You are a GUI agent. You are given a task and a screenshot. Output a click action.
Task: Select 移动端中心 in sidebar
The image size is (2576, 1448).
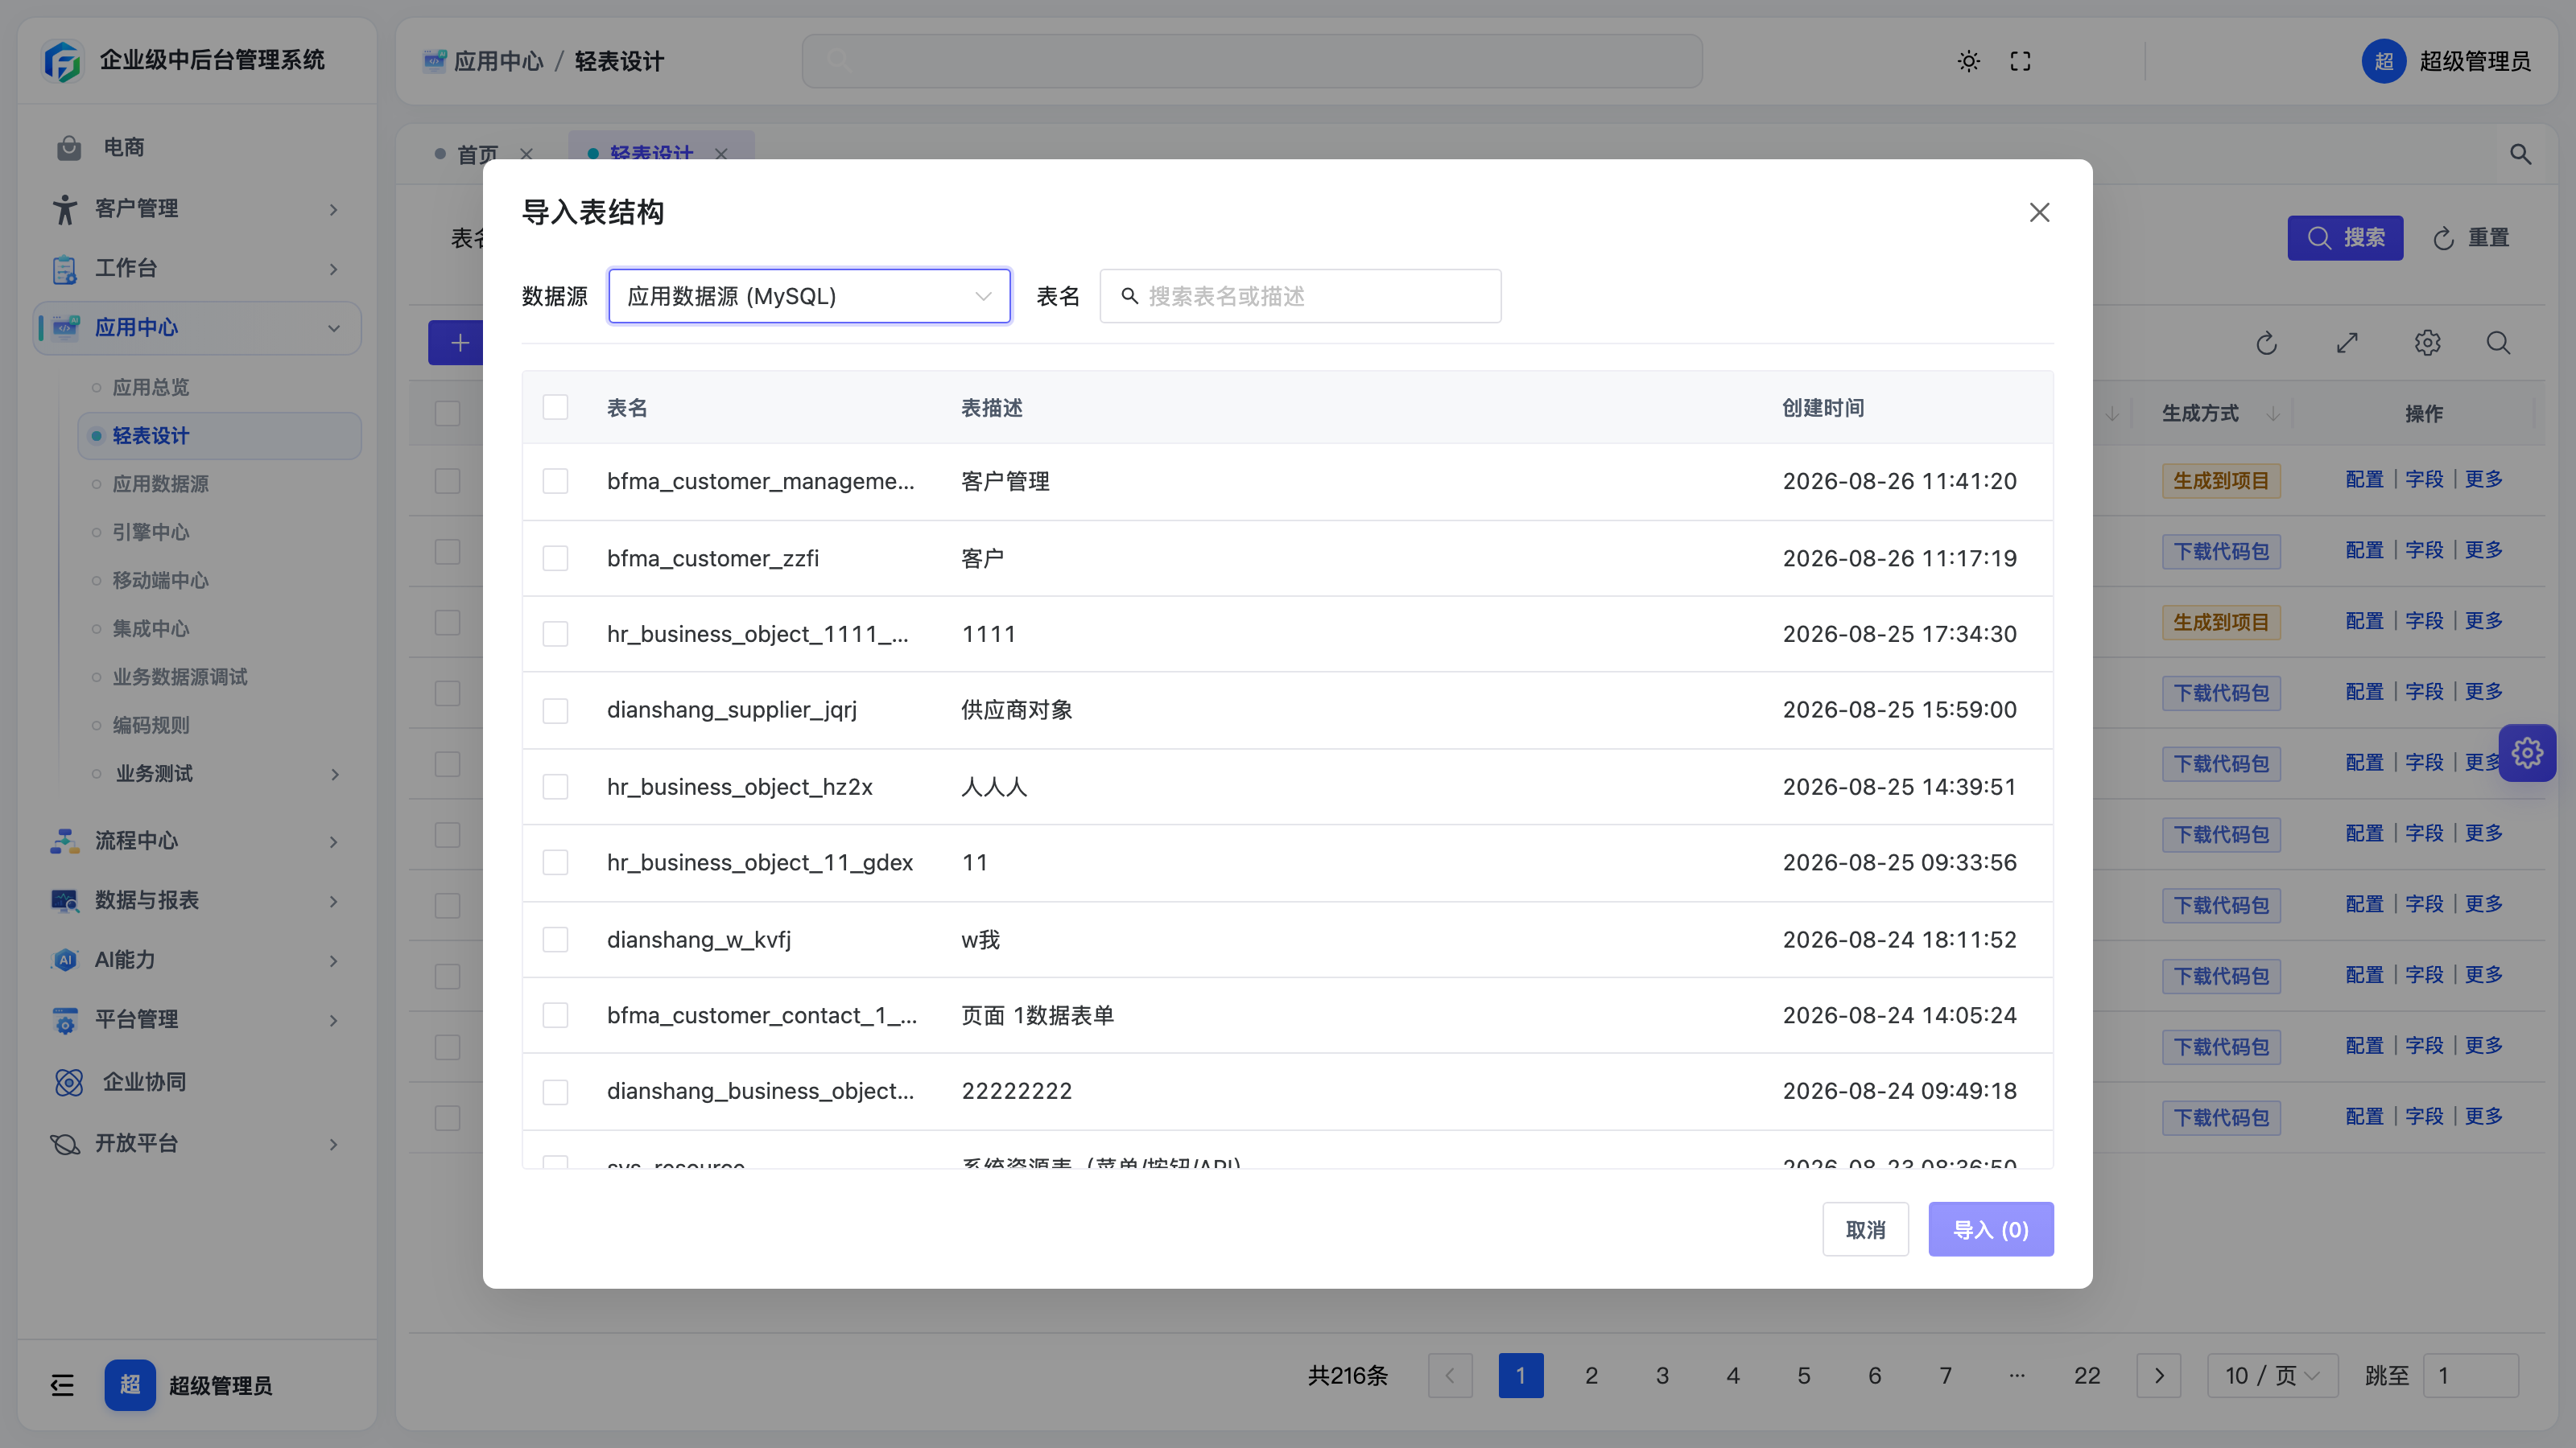[x=218, y=581]
